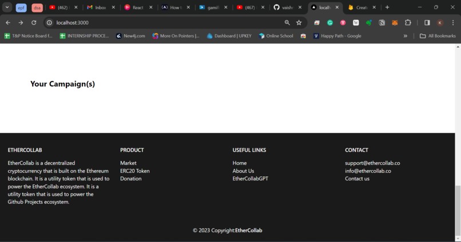This screenshot has width=461, height=242.
Task: Bookmark this page with the star icon
Action: [x=299, y=23]
